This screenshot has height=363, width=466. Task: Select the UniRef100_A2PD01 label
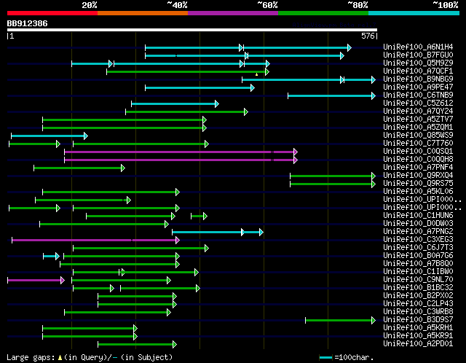[x=418, y=344]
